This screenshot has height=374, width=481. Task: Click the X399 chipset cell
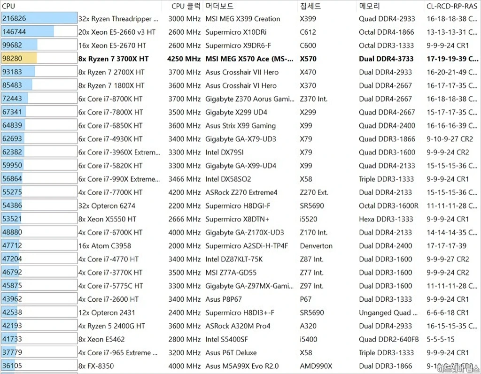tap(308, 19)
